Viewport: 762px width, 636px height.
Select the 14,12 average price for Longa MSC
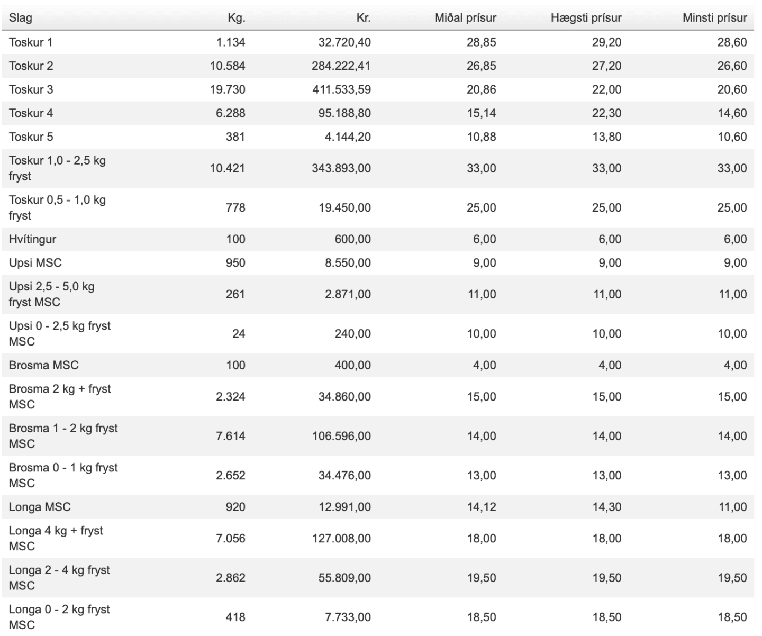pos(482,507)
